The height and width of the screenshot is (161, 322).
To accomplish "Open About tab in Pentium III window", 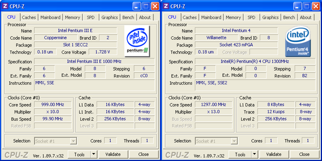I will (x=145, y=18).
